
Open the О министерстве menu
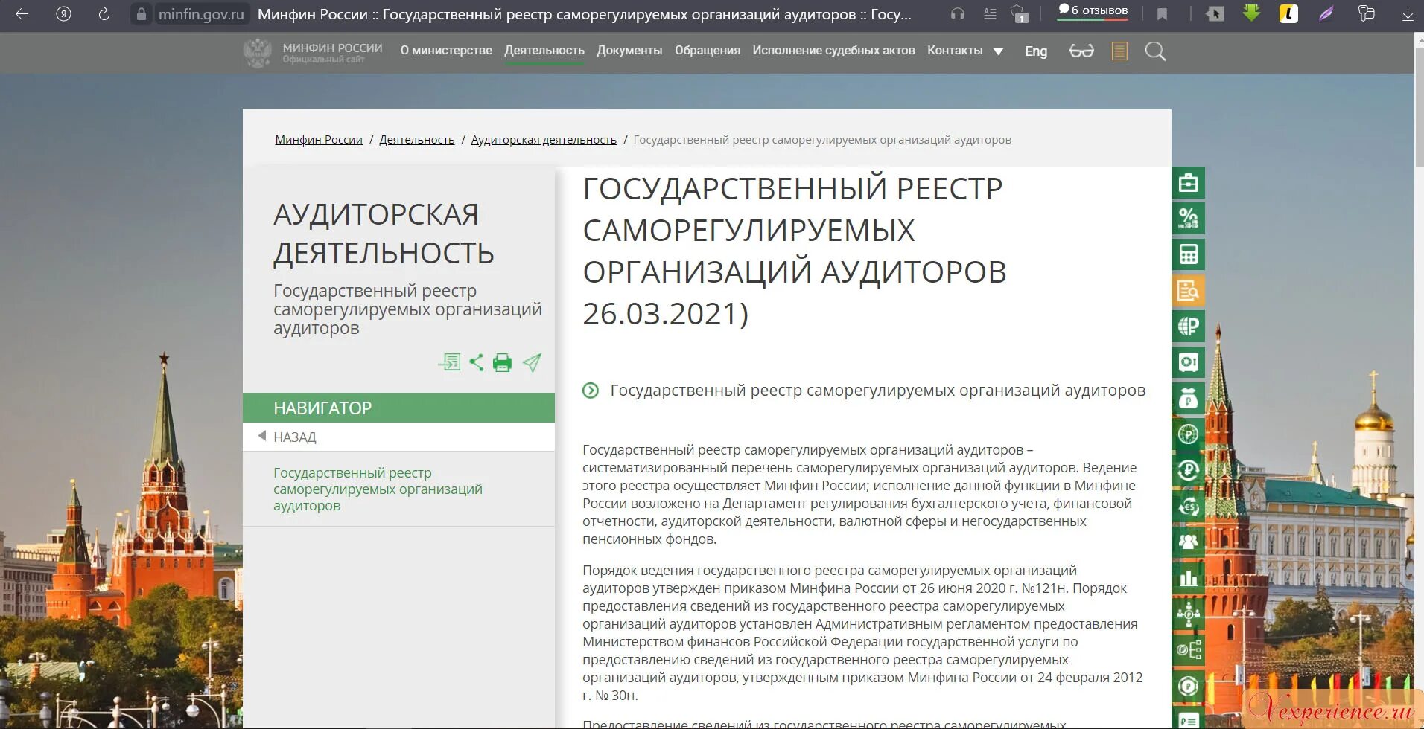click(x=446, y=51)
